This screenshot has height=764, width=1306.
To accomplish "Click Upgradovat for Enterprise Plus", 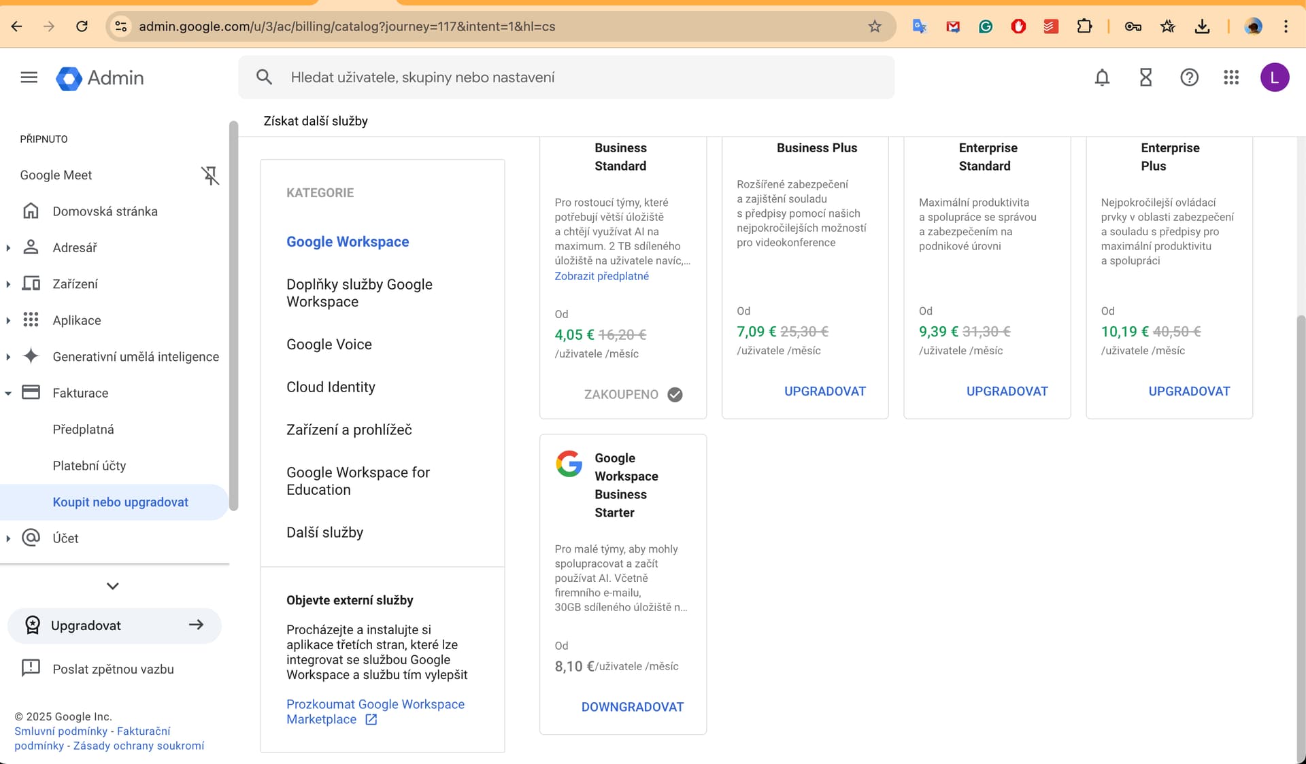I will click(1189, 392).
